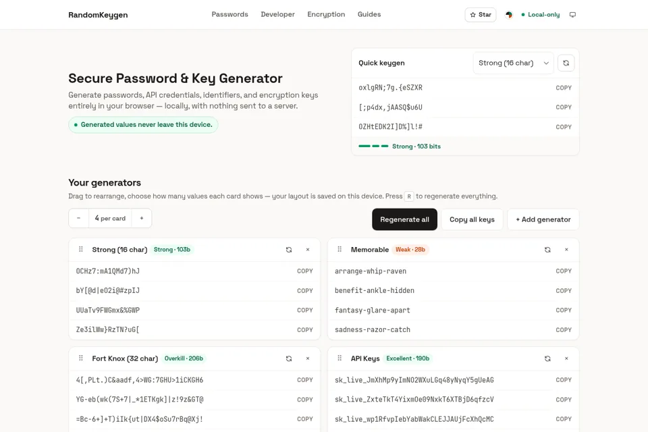
Task: Copy the quick key oxlgRN;7g.{eSZXR
Action: 563,88
